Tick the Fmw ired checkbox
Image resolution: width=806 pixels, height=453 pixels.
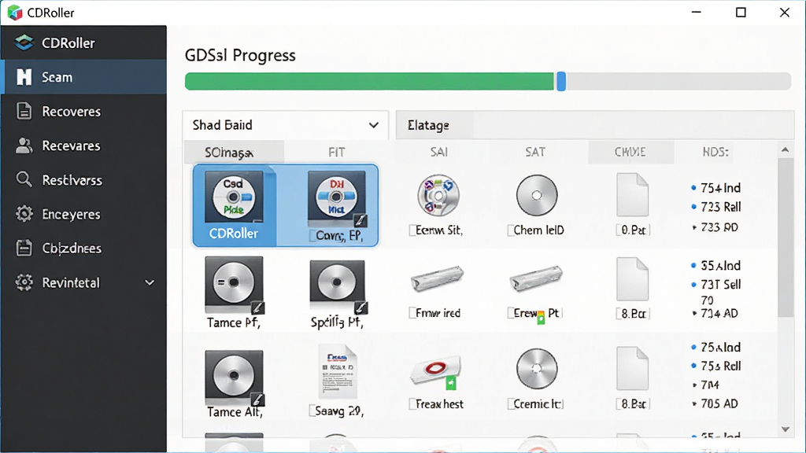(x=412, y=313)
